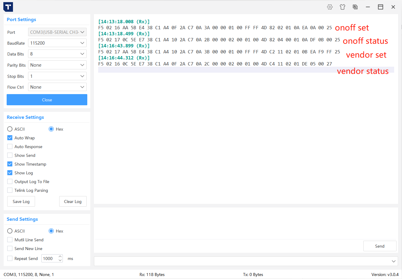Open the Flow Ctrl dropdown
Screen dimensions: 402x279
tap(57, 87)
